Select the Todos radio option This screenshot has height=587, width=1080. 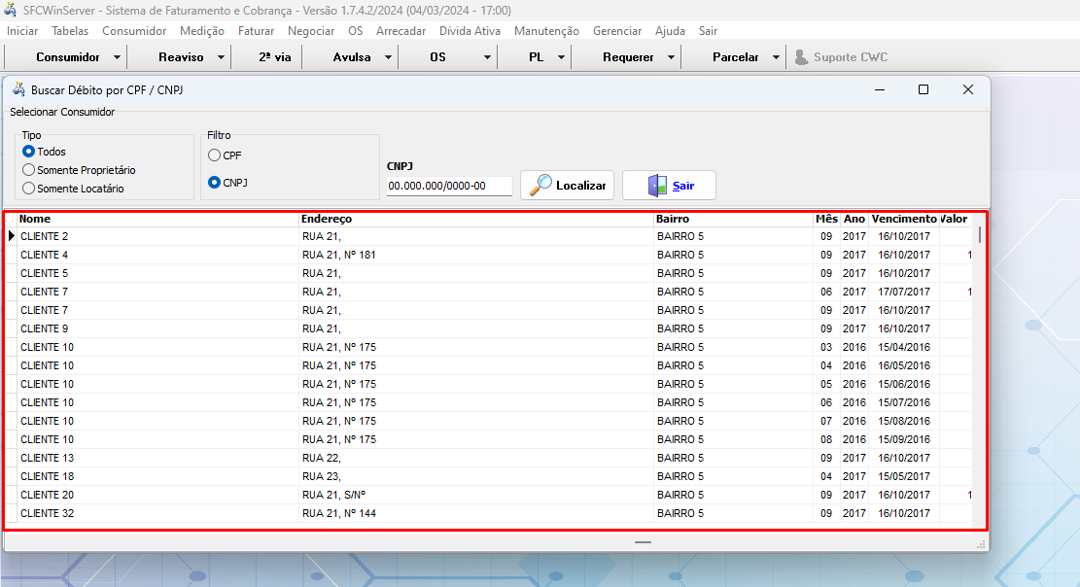pos(29,152)
